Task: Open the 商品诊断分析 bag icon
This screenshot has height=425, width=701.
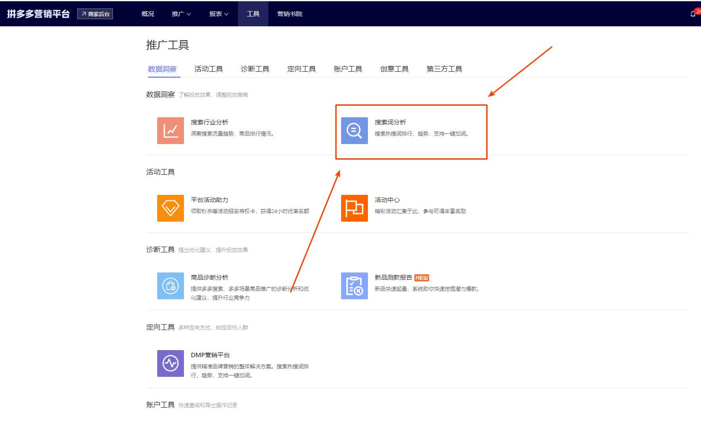Action: [x=170, y=285]
